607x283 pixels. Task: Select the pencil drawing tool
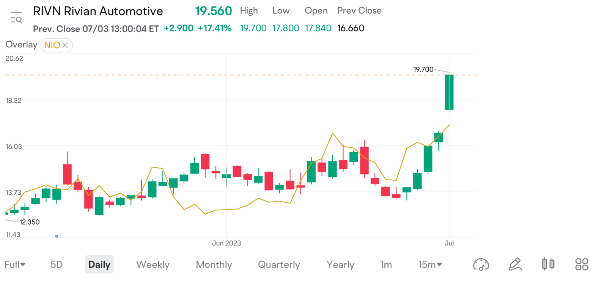point(515,264)
